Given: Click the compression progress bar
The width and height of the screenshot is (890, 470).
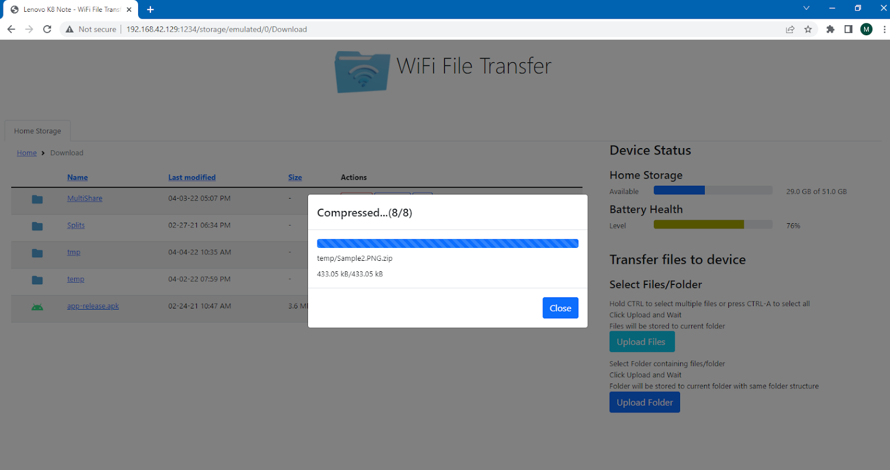Looking at the screenshot, I should [x=447, y=243].
